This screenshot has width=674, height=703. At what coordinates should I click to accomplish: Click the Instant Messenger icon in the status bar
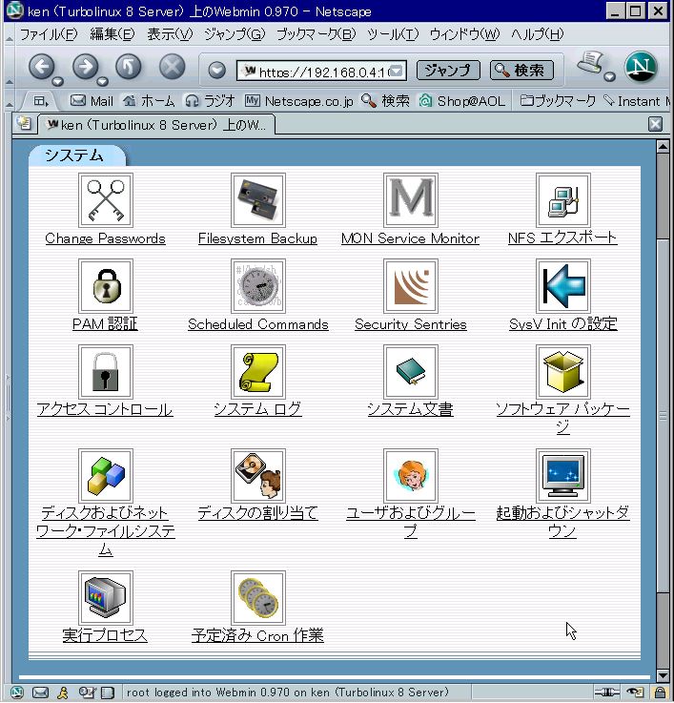[x=63, y=693]
